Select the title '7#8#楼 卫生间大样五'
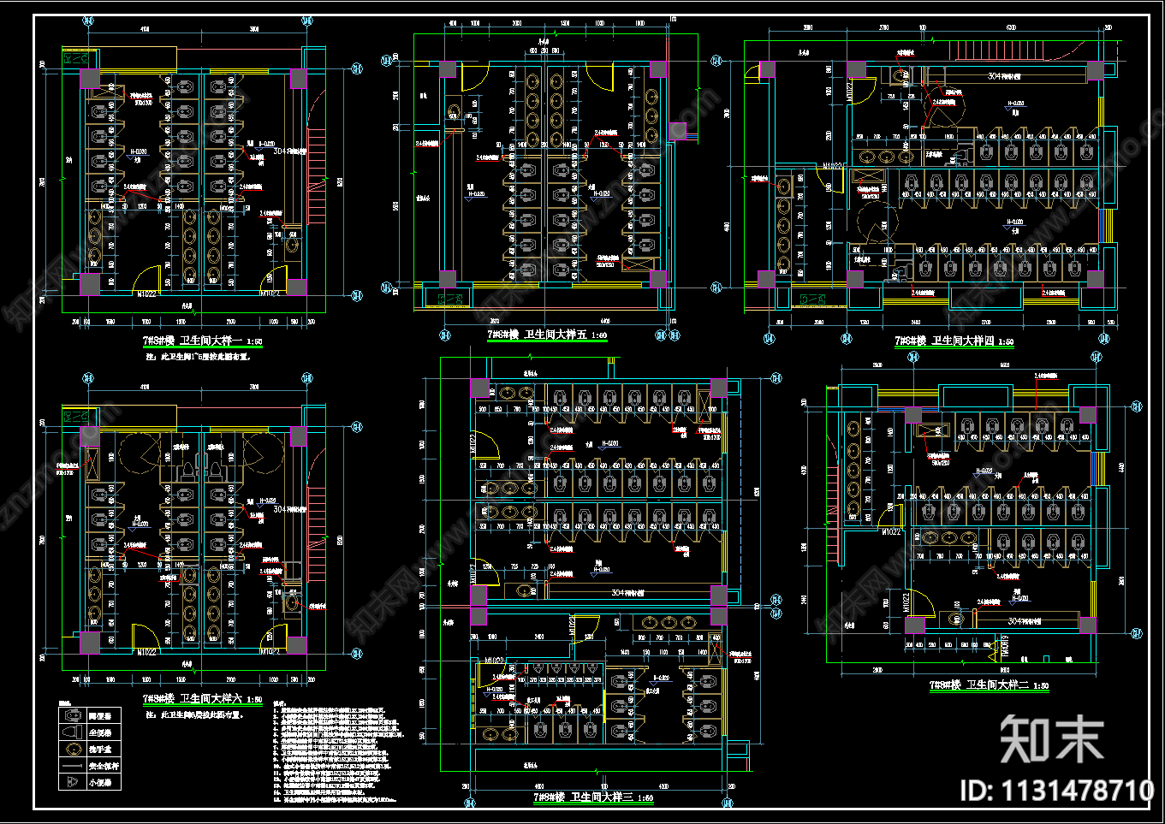The image size is (1165, 824). pos(536,335)
